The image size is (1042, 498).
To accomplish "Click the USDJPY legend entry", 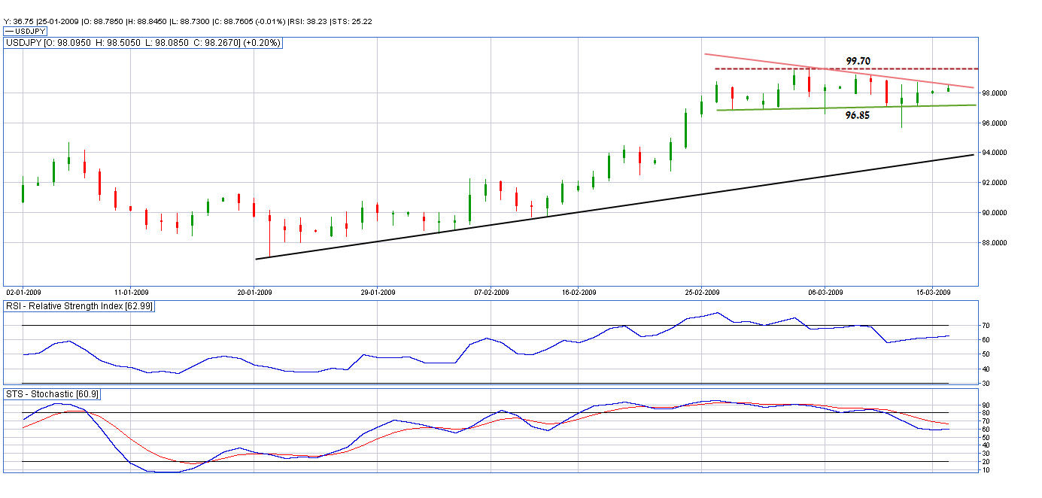I will pyautogui.click(x=25, y=32).
